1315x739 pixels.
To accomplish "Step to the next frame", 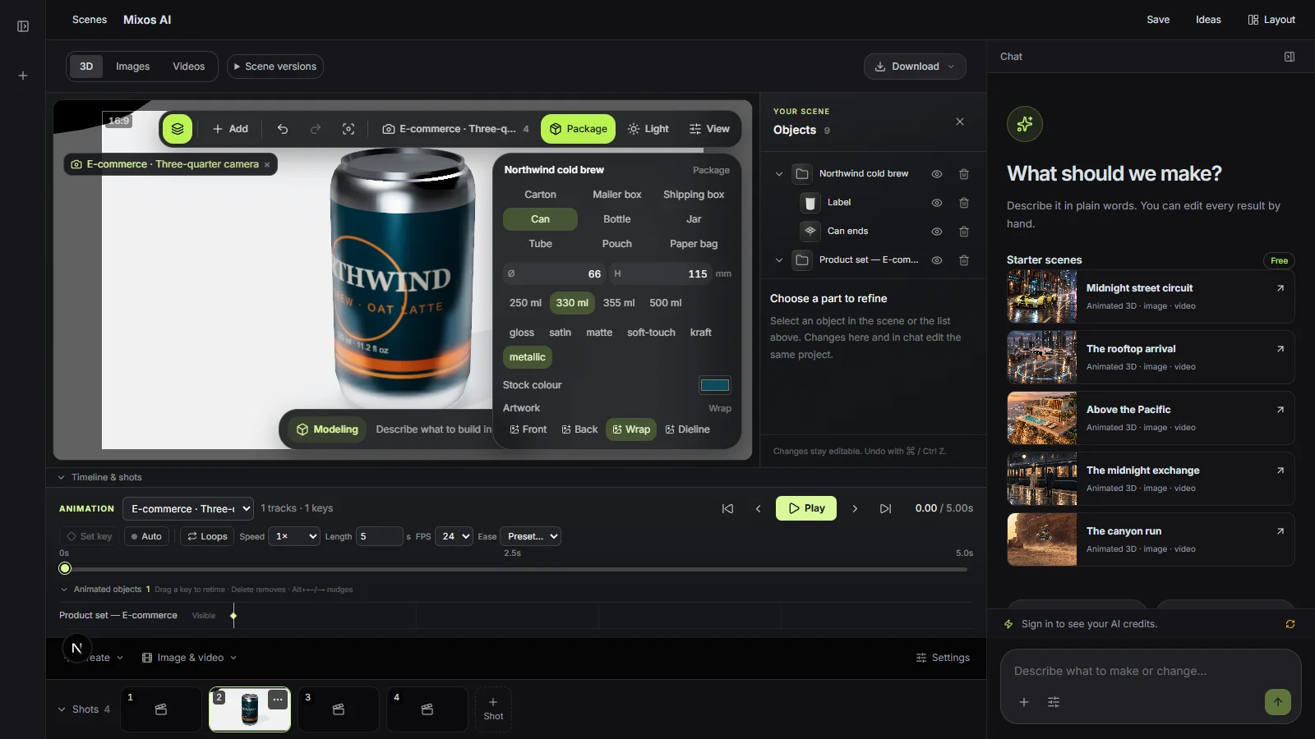I will [x=855, y=509].
